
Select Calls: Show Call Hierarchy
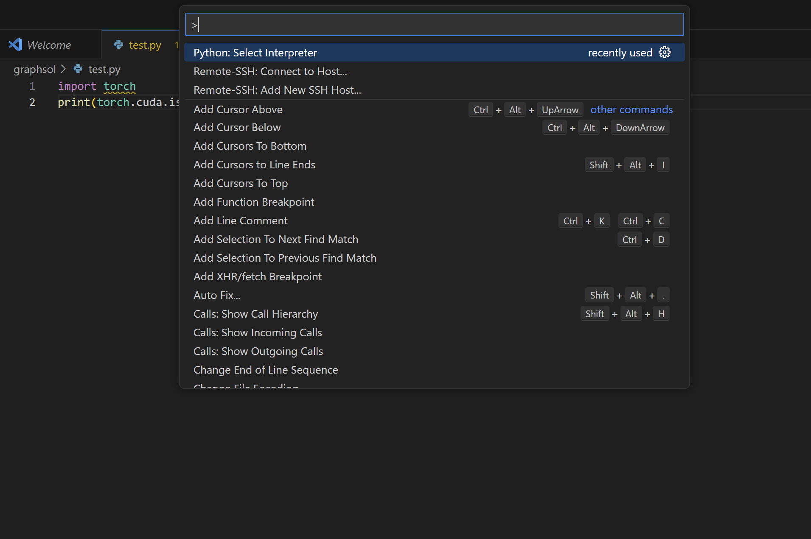[255, 314]
